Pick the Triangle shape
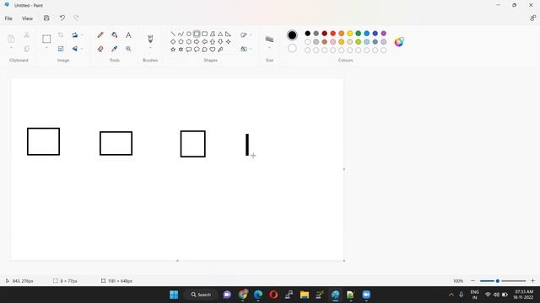 [220, 34]
